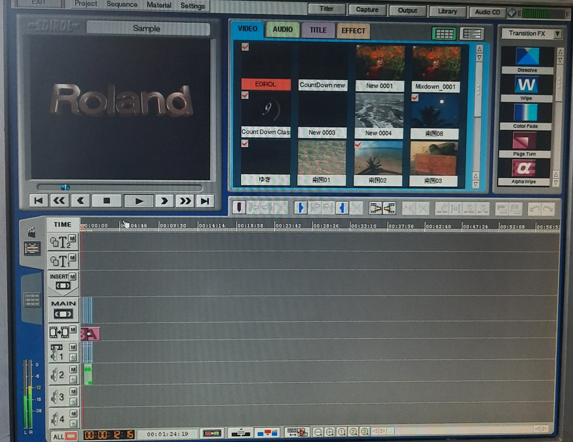
Task: Expand audio track 3 with plus button
Action: click(x=73, y=401)
